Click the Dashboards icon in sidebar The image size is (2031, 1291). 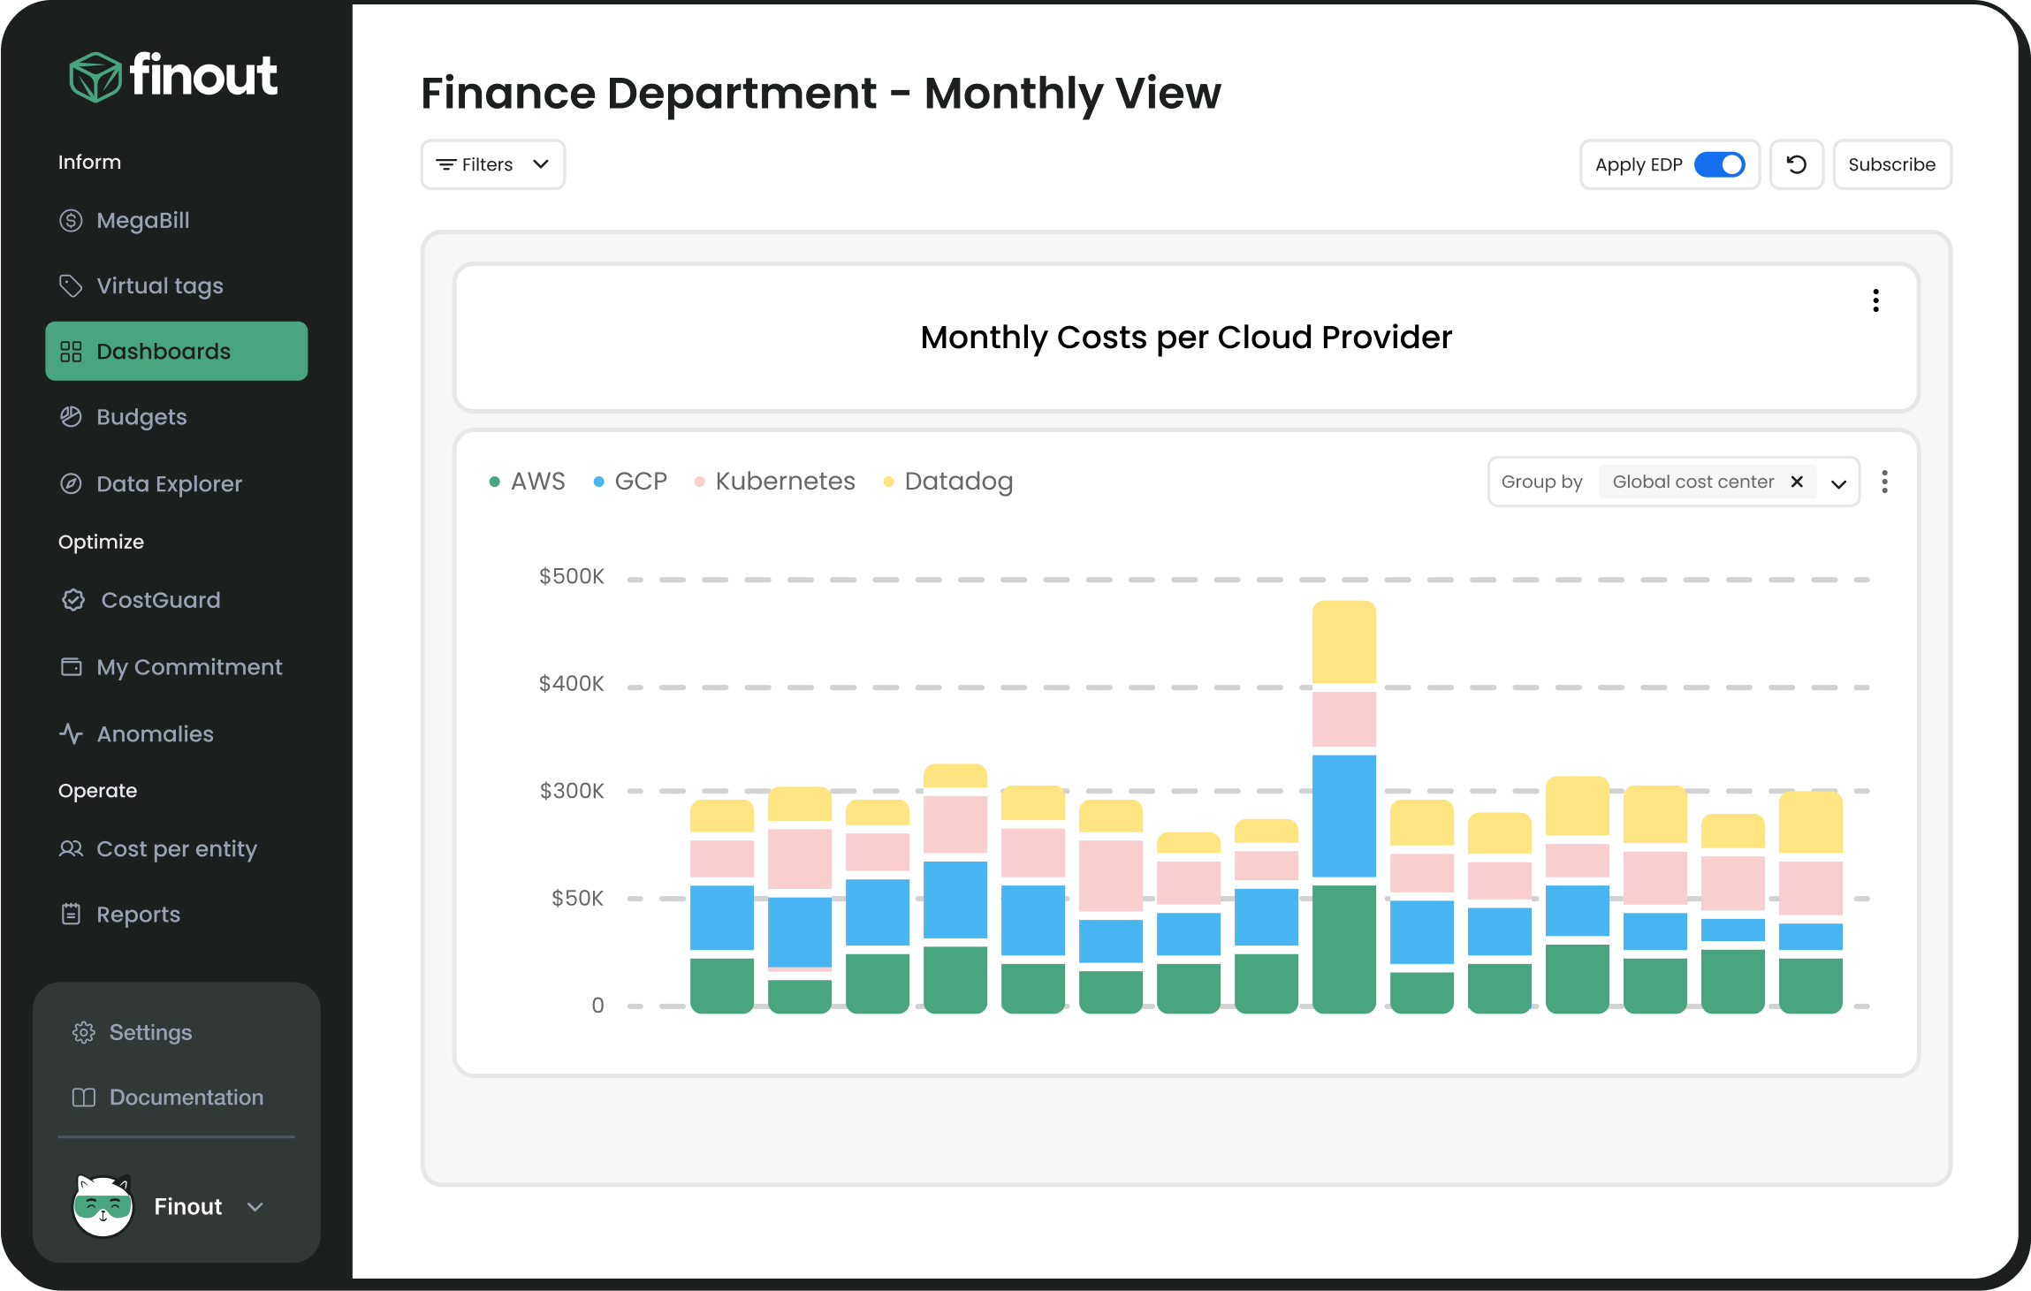click(x=70, y=351)
